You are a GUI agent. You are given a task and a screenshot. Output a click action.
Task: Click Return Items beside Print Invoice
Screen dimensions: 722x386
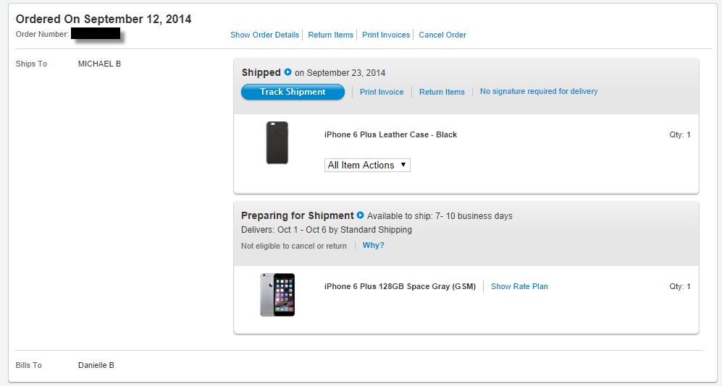442,92
